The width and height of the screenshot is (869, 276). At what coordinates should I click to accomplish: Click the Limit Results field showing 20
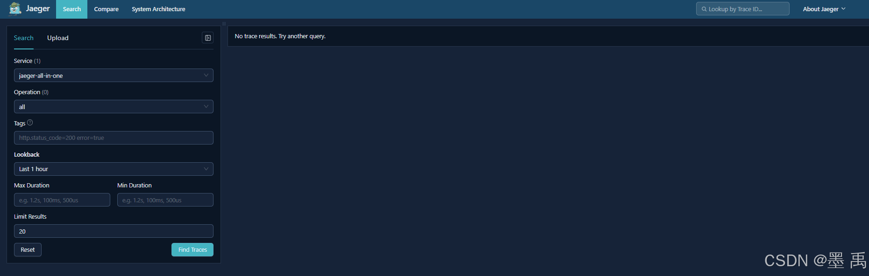[114, 231]
